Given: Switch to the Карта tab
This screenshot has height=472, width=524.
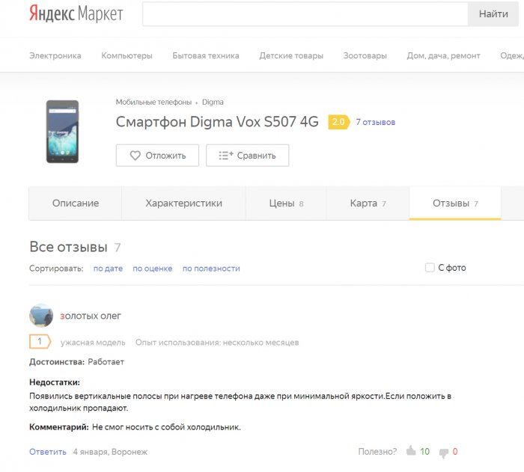Looking at the screenshot, I should (368, 203).
